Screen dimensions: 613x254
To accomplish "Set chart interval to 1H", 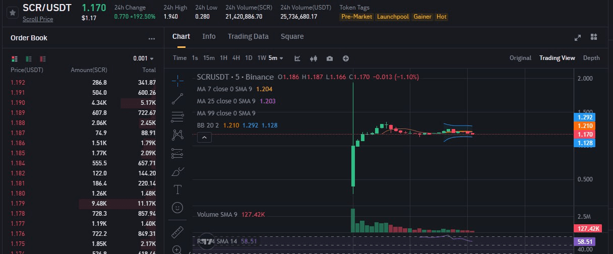I will click(224, 58).
